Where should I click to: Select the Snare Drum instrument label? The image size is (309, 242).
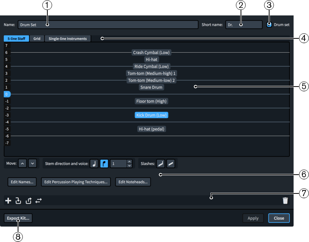[151, 87]
